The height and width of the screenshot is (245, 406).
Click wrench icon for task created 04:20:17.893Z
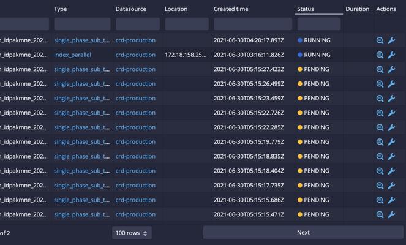[391, 40]
